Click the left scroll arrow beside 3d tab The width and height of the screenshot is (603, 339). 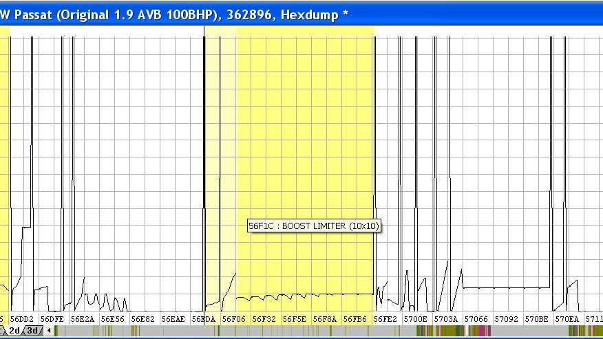coord(49,331)
